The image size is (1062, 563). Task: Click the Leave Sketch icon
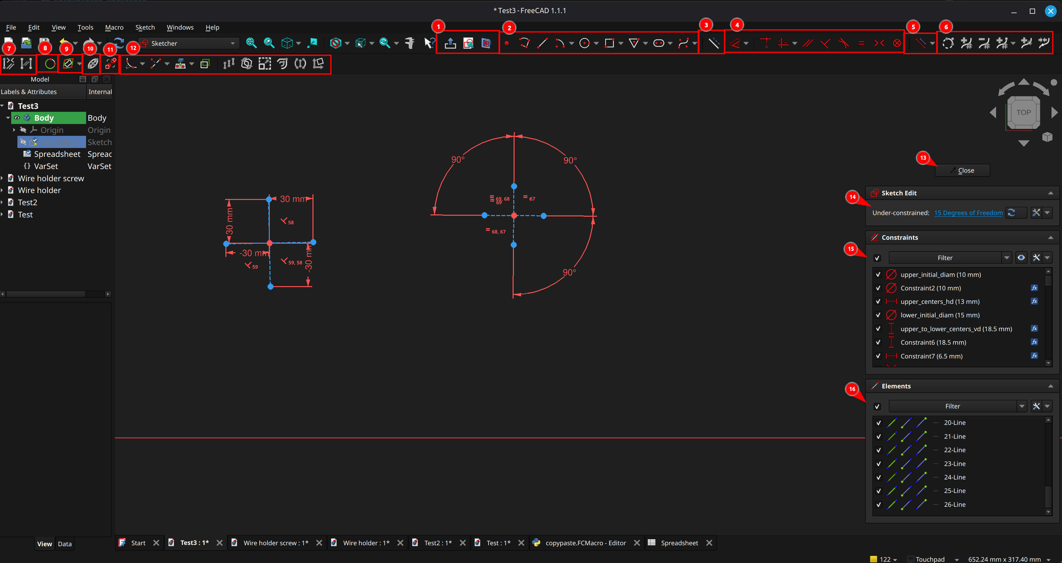click(450, 43)
